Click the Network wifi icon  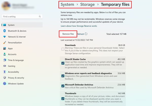(x=5, y=37)
